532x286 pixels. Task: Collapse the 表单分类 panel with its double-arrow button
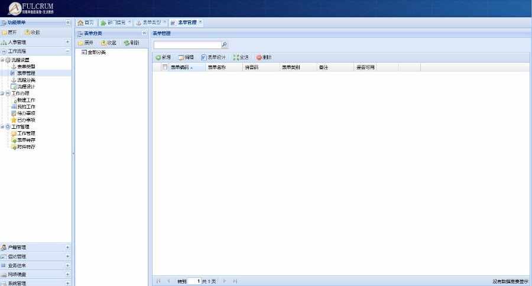tap(144, 33)
